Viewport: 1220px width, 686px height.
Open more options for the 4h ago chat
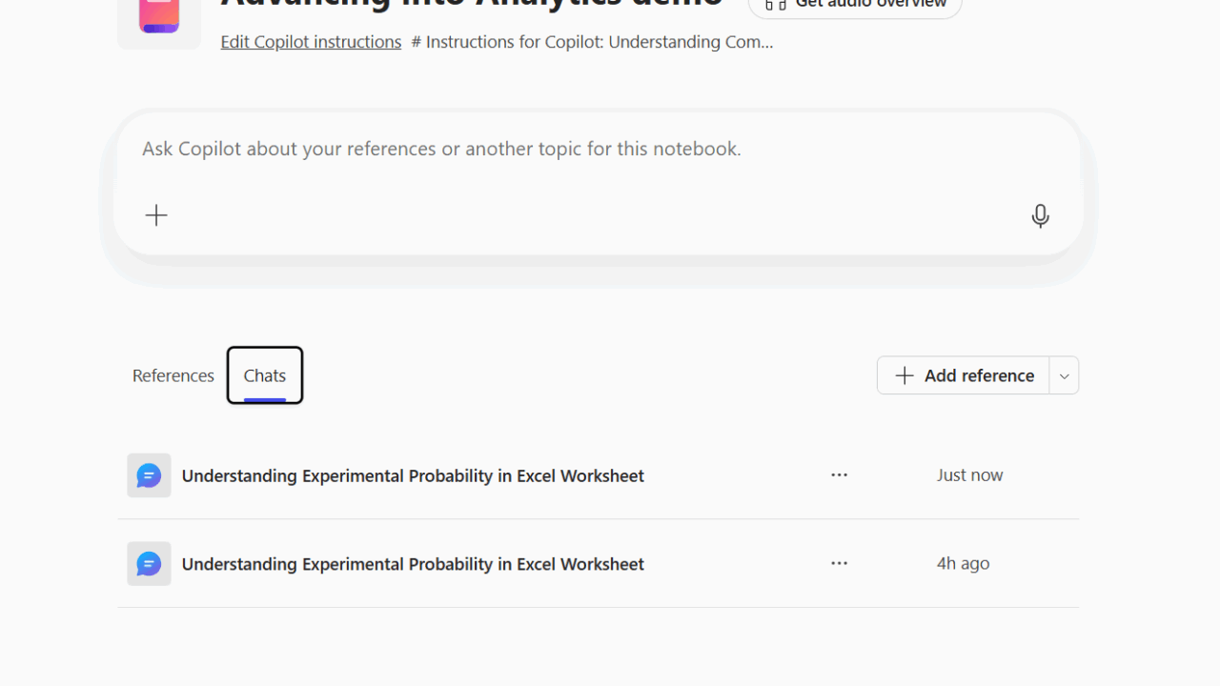pyautogui.click(x=839, y=564)
